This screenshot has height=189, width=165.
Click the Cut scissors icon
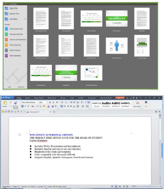pos(10,102)
